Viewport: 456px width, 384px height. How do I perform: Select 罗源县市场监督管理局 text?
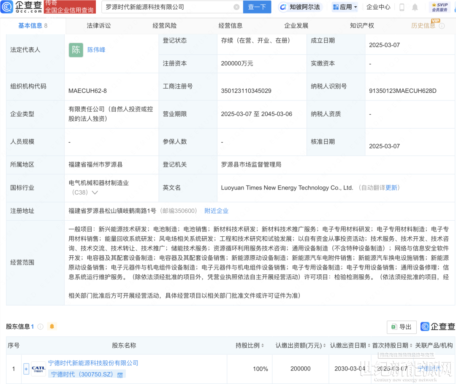[x=251, y=165]
